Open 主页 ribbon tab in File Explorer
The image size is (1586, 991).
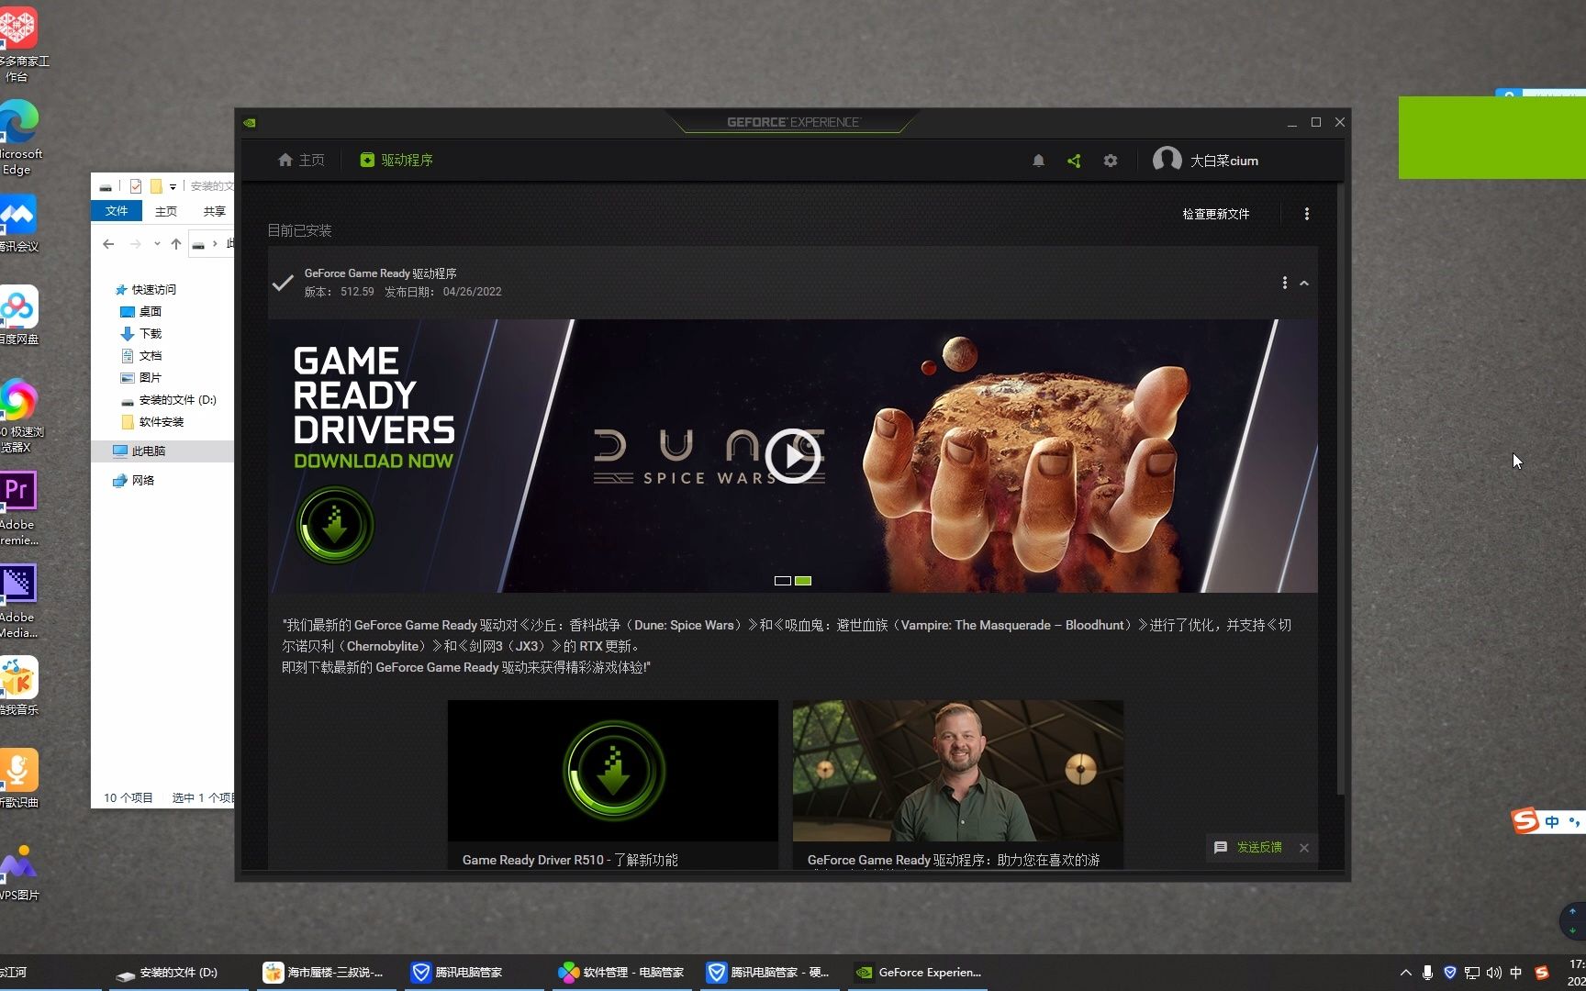[166, 211]
